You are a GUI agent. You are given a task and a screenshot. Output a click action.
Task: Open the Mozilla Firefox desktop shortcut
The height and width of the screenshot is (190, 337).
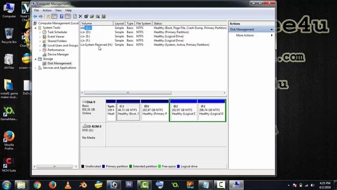pyautogui.click(x=9, y=140)
